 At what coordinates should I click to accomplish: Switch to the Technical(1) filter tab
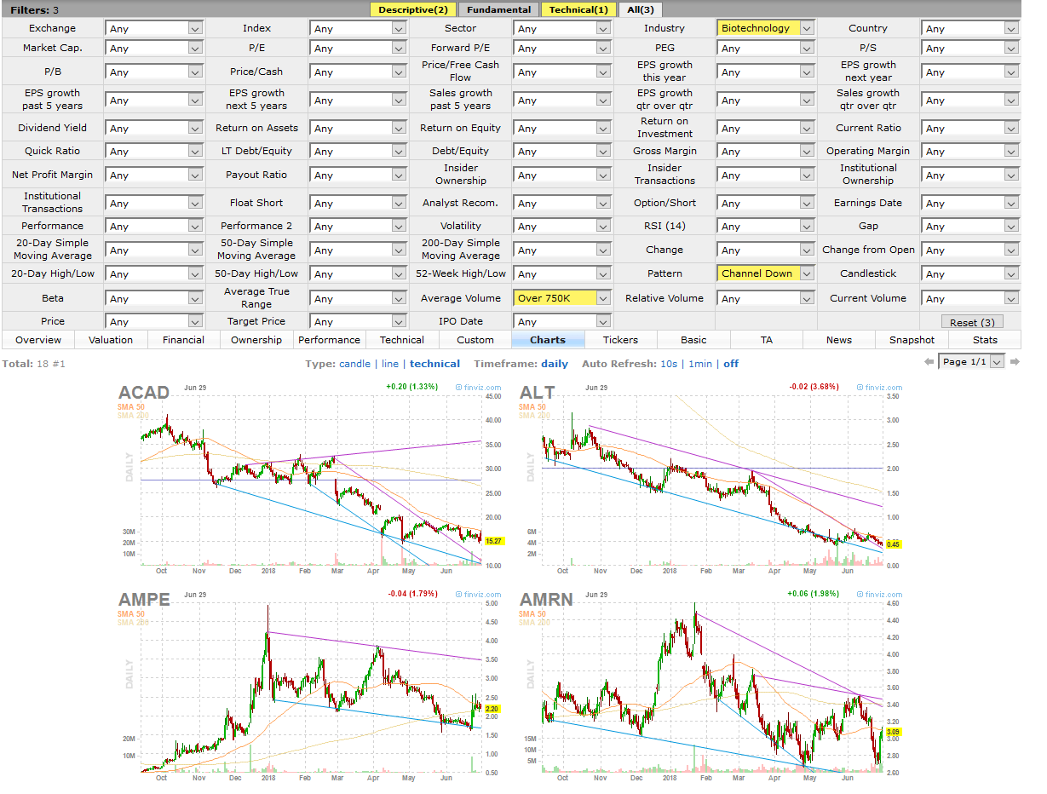578,9
